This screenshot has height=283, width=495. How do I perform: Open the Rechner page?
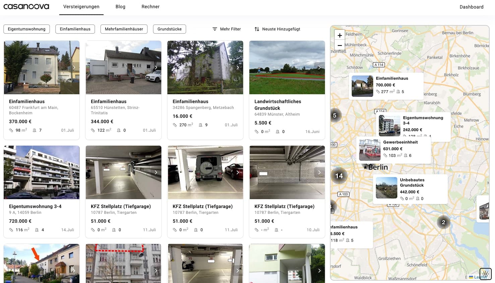[150, 7]
